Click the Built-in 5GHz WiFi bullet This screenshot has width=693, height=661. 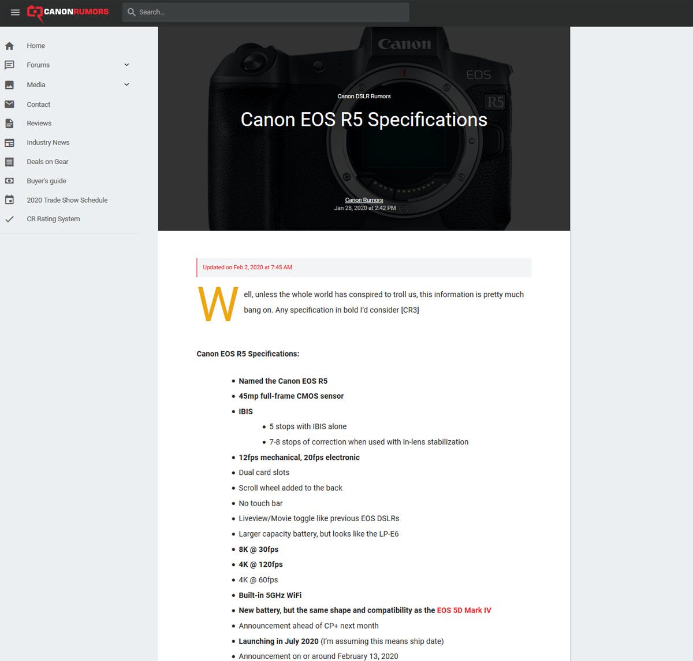click(x=270, y=595)
